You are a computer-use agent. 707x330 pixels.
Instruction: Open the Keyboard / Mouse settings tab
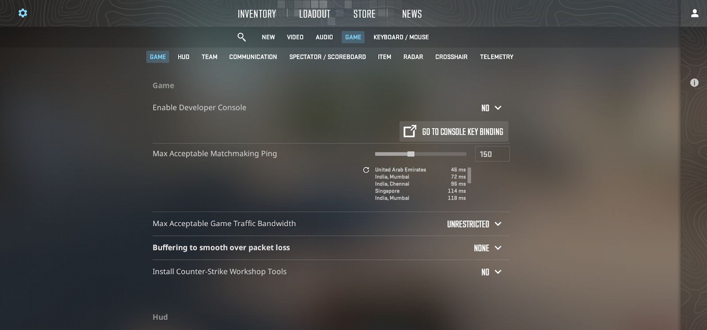(x=401, y=37)
